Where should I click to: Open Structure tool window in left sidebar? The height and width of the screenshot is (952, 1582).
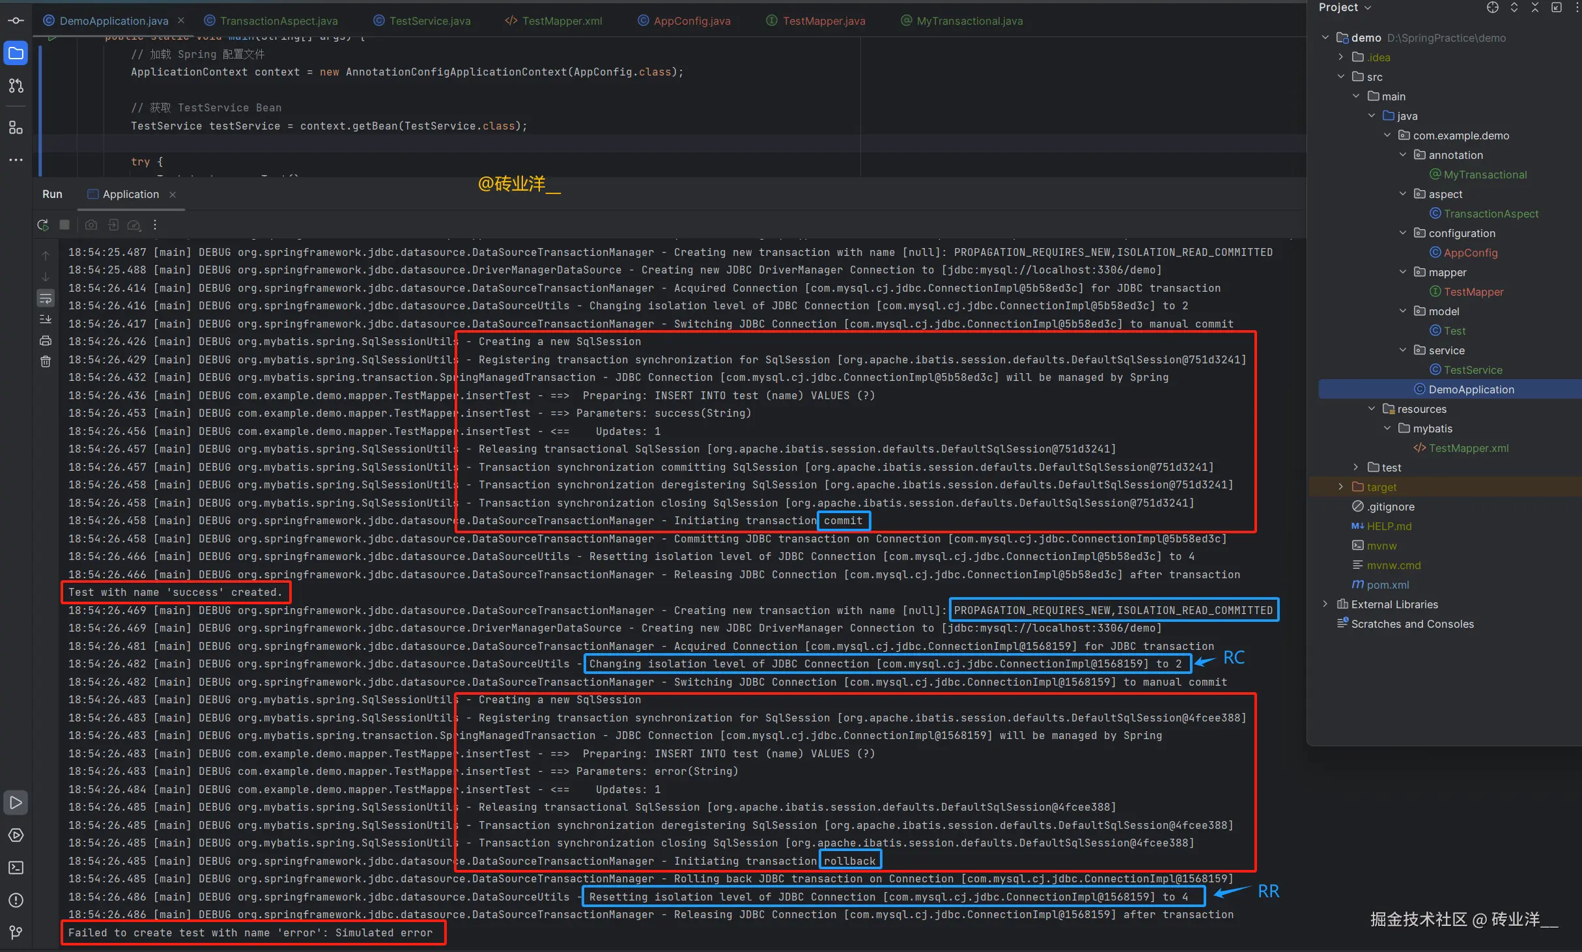point(16,128)
